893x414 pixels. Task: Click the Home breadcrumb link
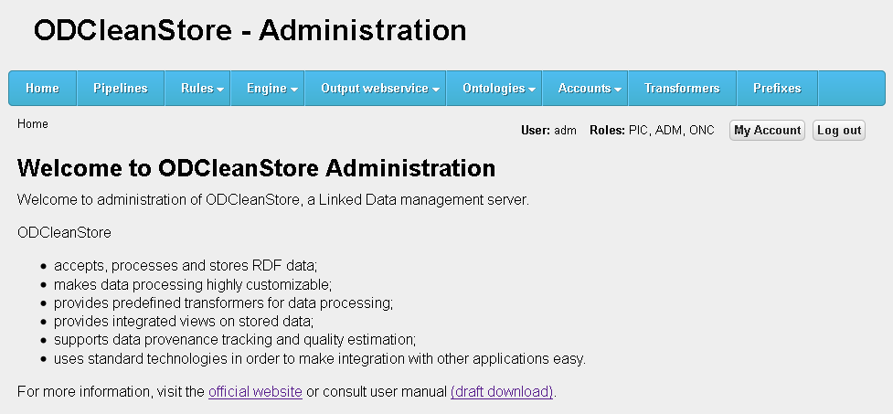pos(32,123)
